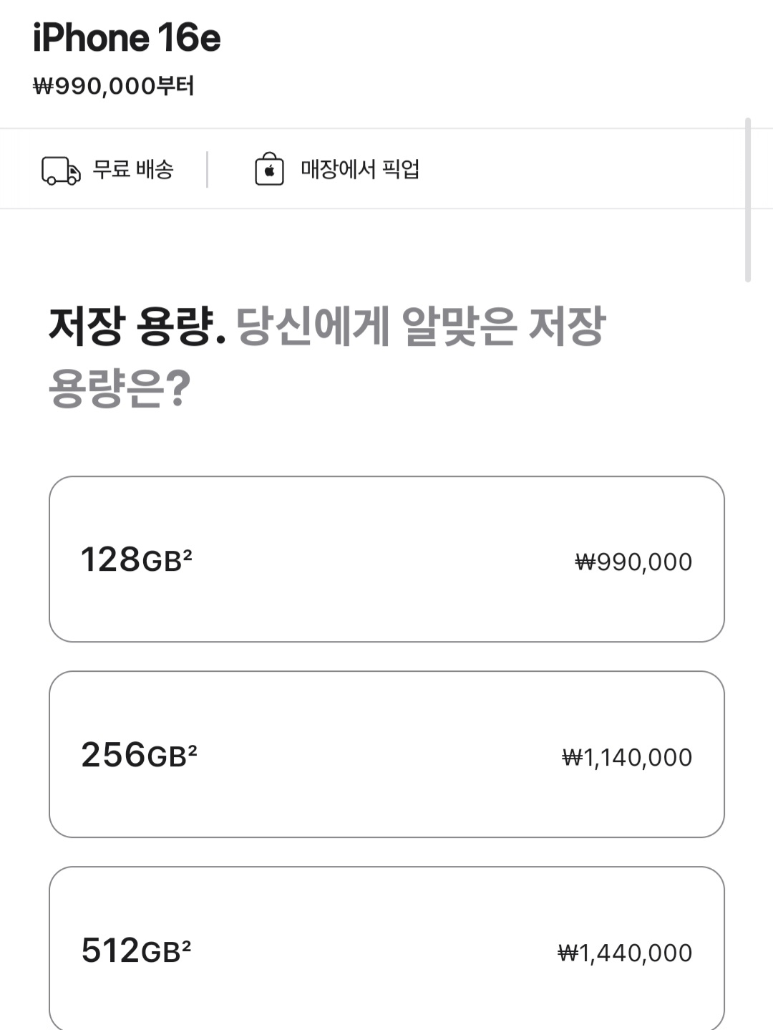Pick the 512GB storage option
This screenshot has width=773, height=1030.
(386, 949)
